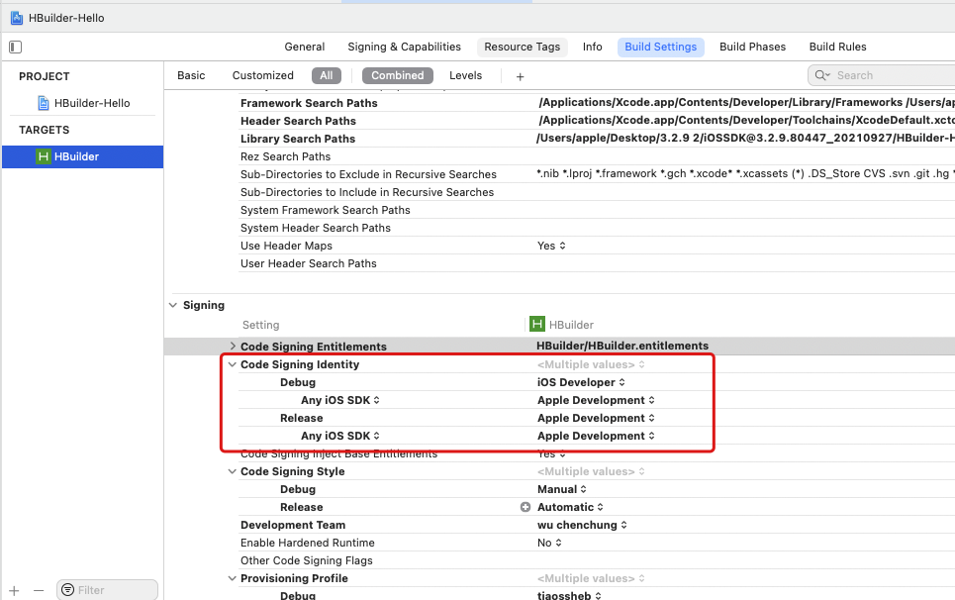Open Enable Hardened Runtime No dropdown
Viewport: 955px width, 600px height.
click(549, 543)
